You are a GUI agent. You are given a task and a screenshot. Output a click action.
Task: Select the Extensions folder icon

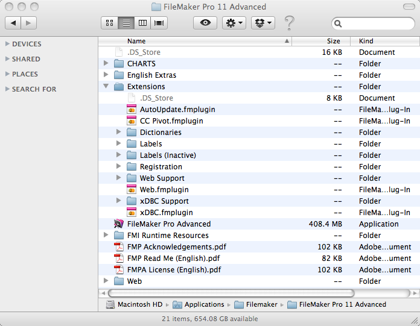[119, 87]
